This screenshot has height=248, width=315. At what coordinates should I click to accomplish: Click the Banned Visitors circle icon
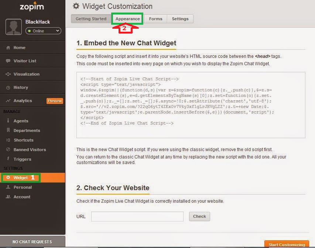point(8,149)
